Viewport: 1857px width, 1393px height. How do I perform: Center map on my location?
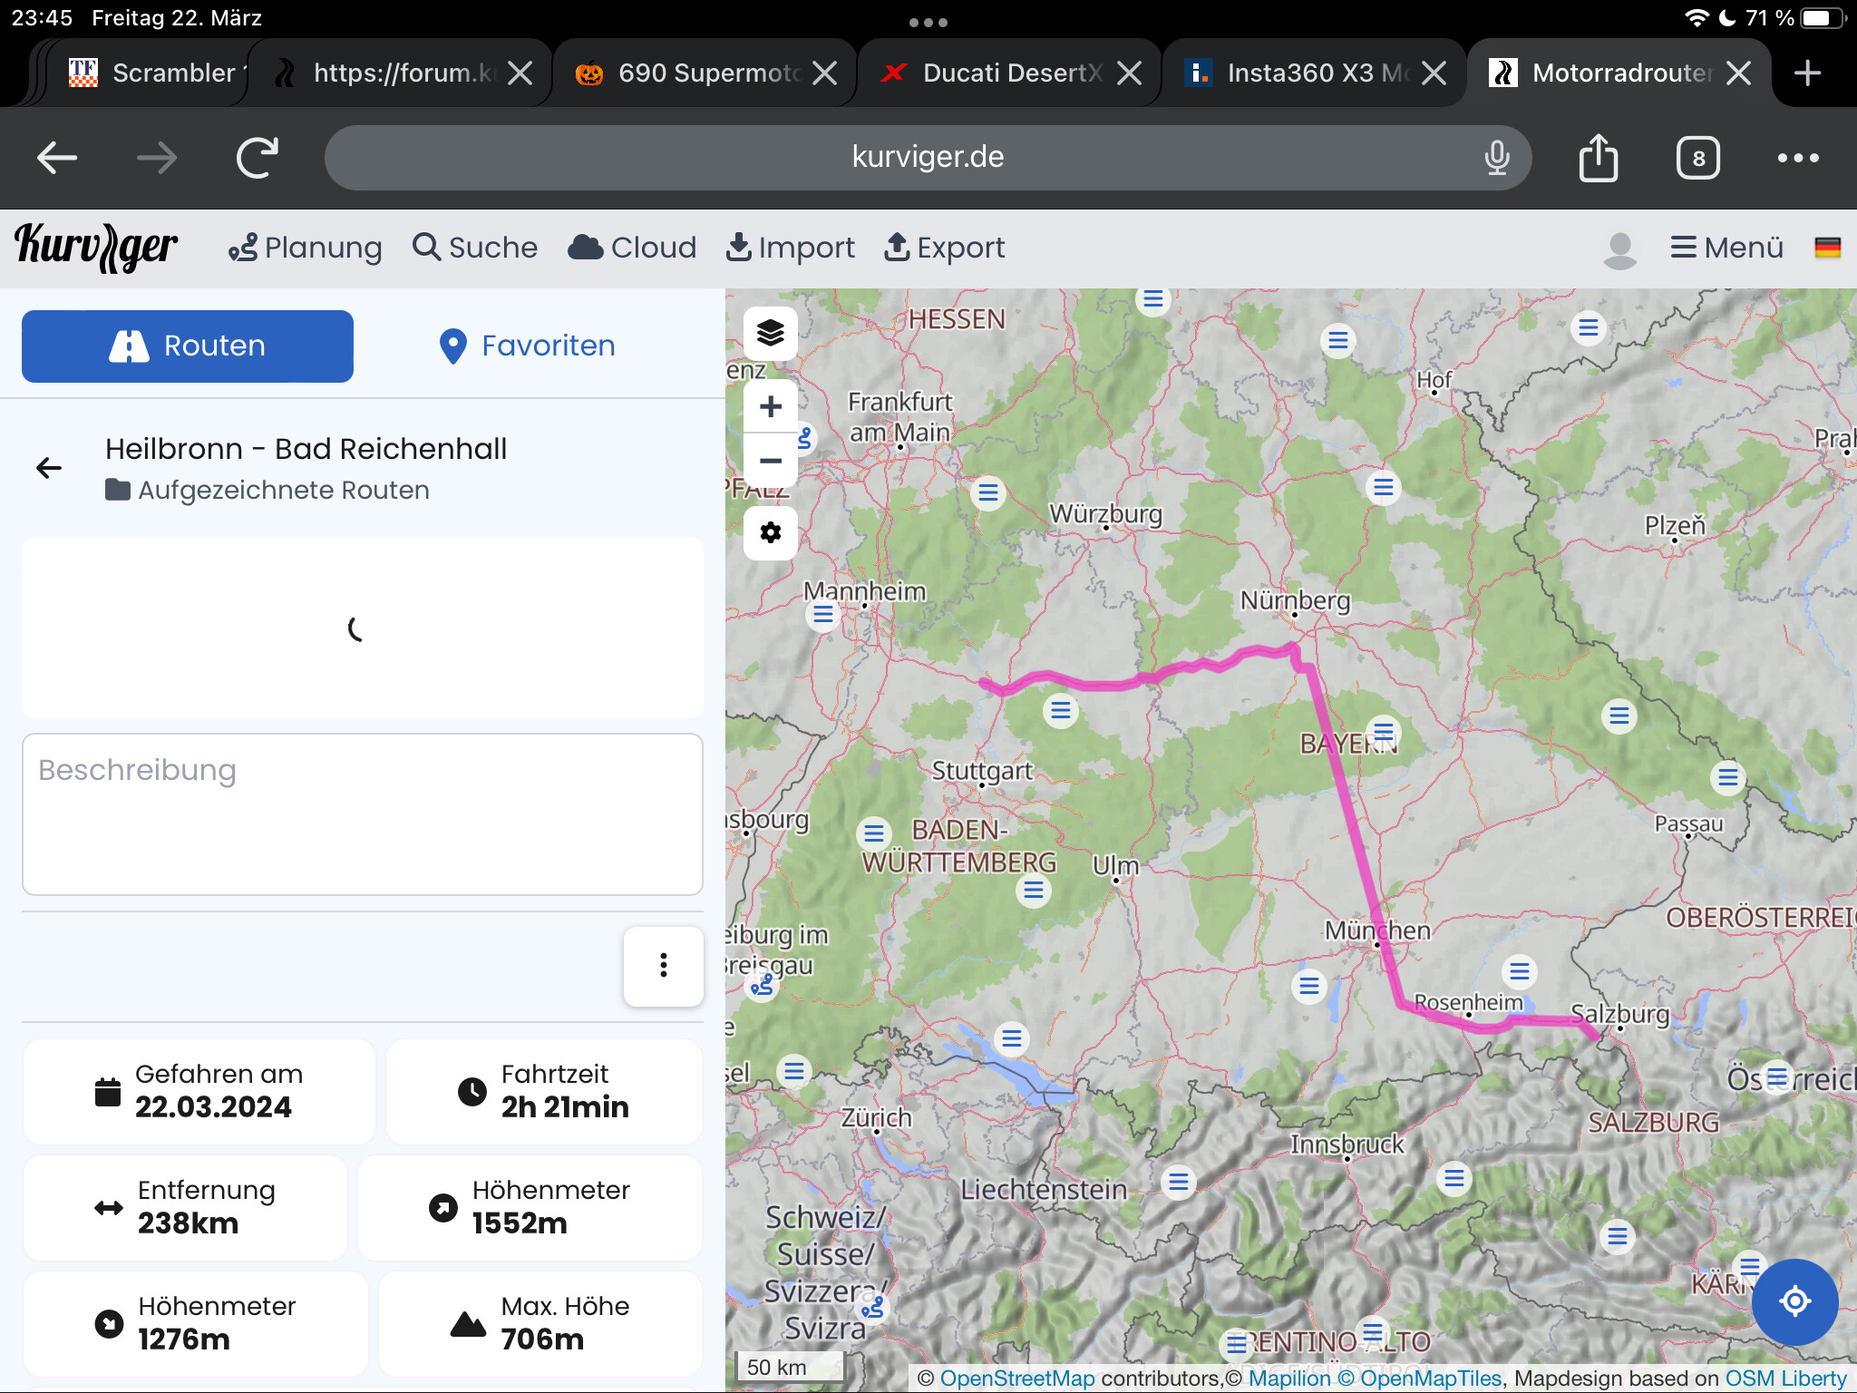point(1794,1301)
